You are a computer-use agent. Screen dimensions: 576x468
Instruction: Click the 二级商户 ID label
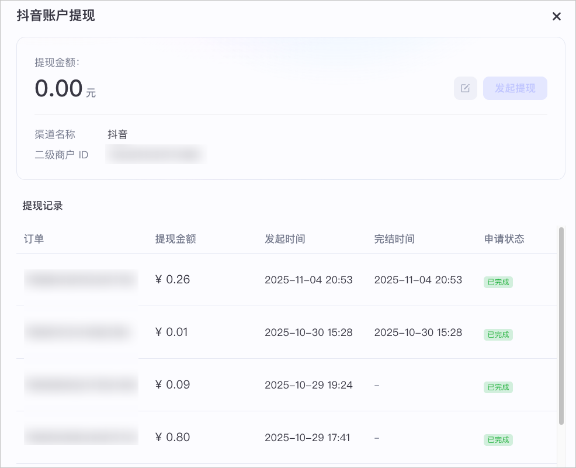61,155
